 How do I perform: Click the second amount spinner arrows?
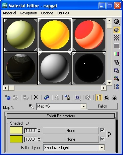pos(39,139)
